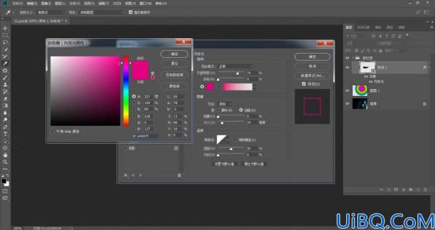The width and height of the screenshot is (435, 230).
Task: Click New Style button in Layer Style
Action: coord(312,76)
